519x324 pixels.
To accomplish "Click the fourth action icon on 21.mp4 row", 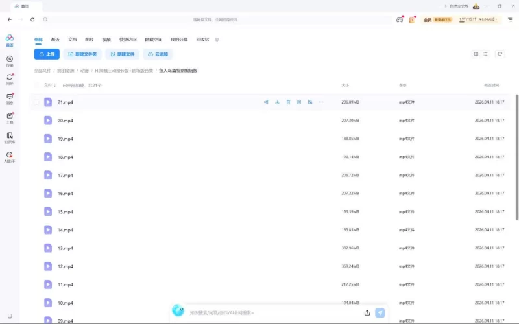I will point(299,102).
